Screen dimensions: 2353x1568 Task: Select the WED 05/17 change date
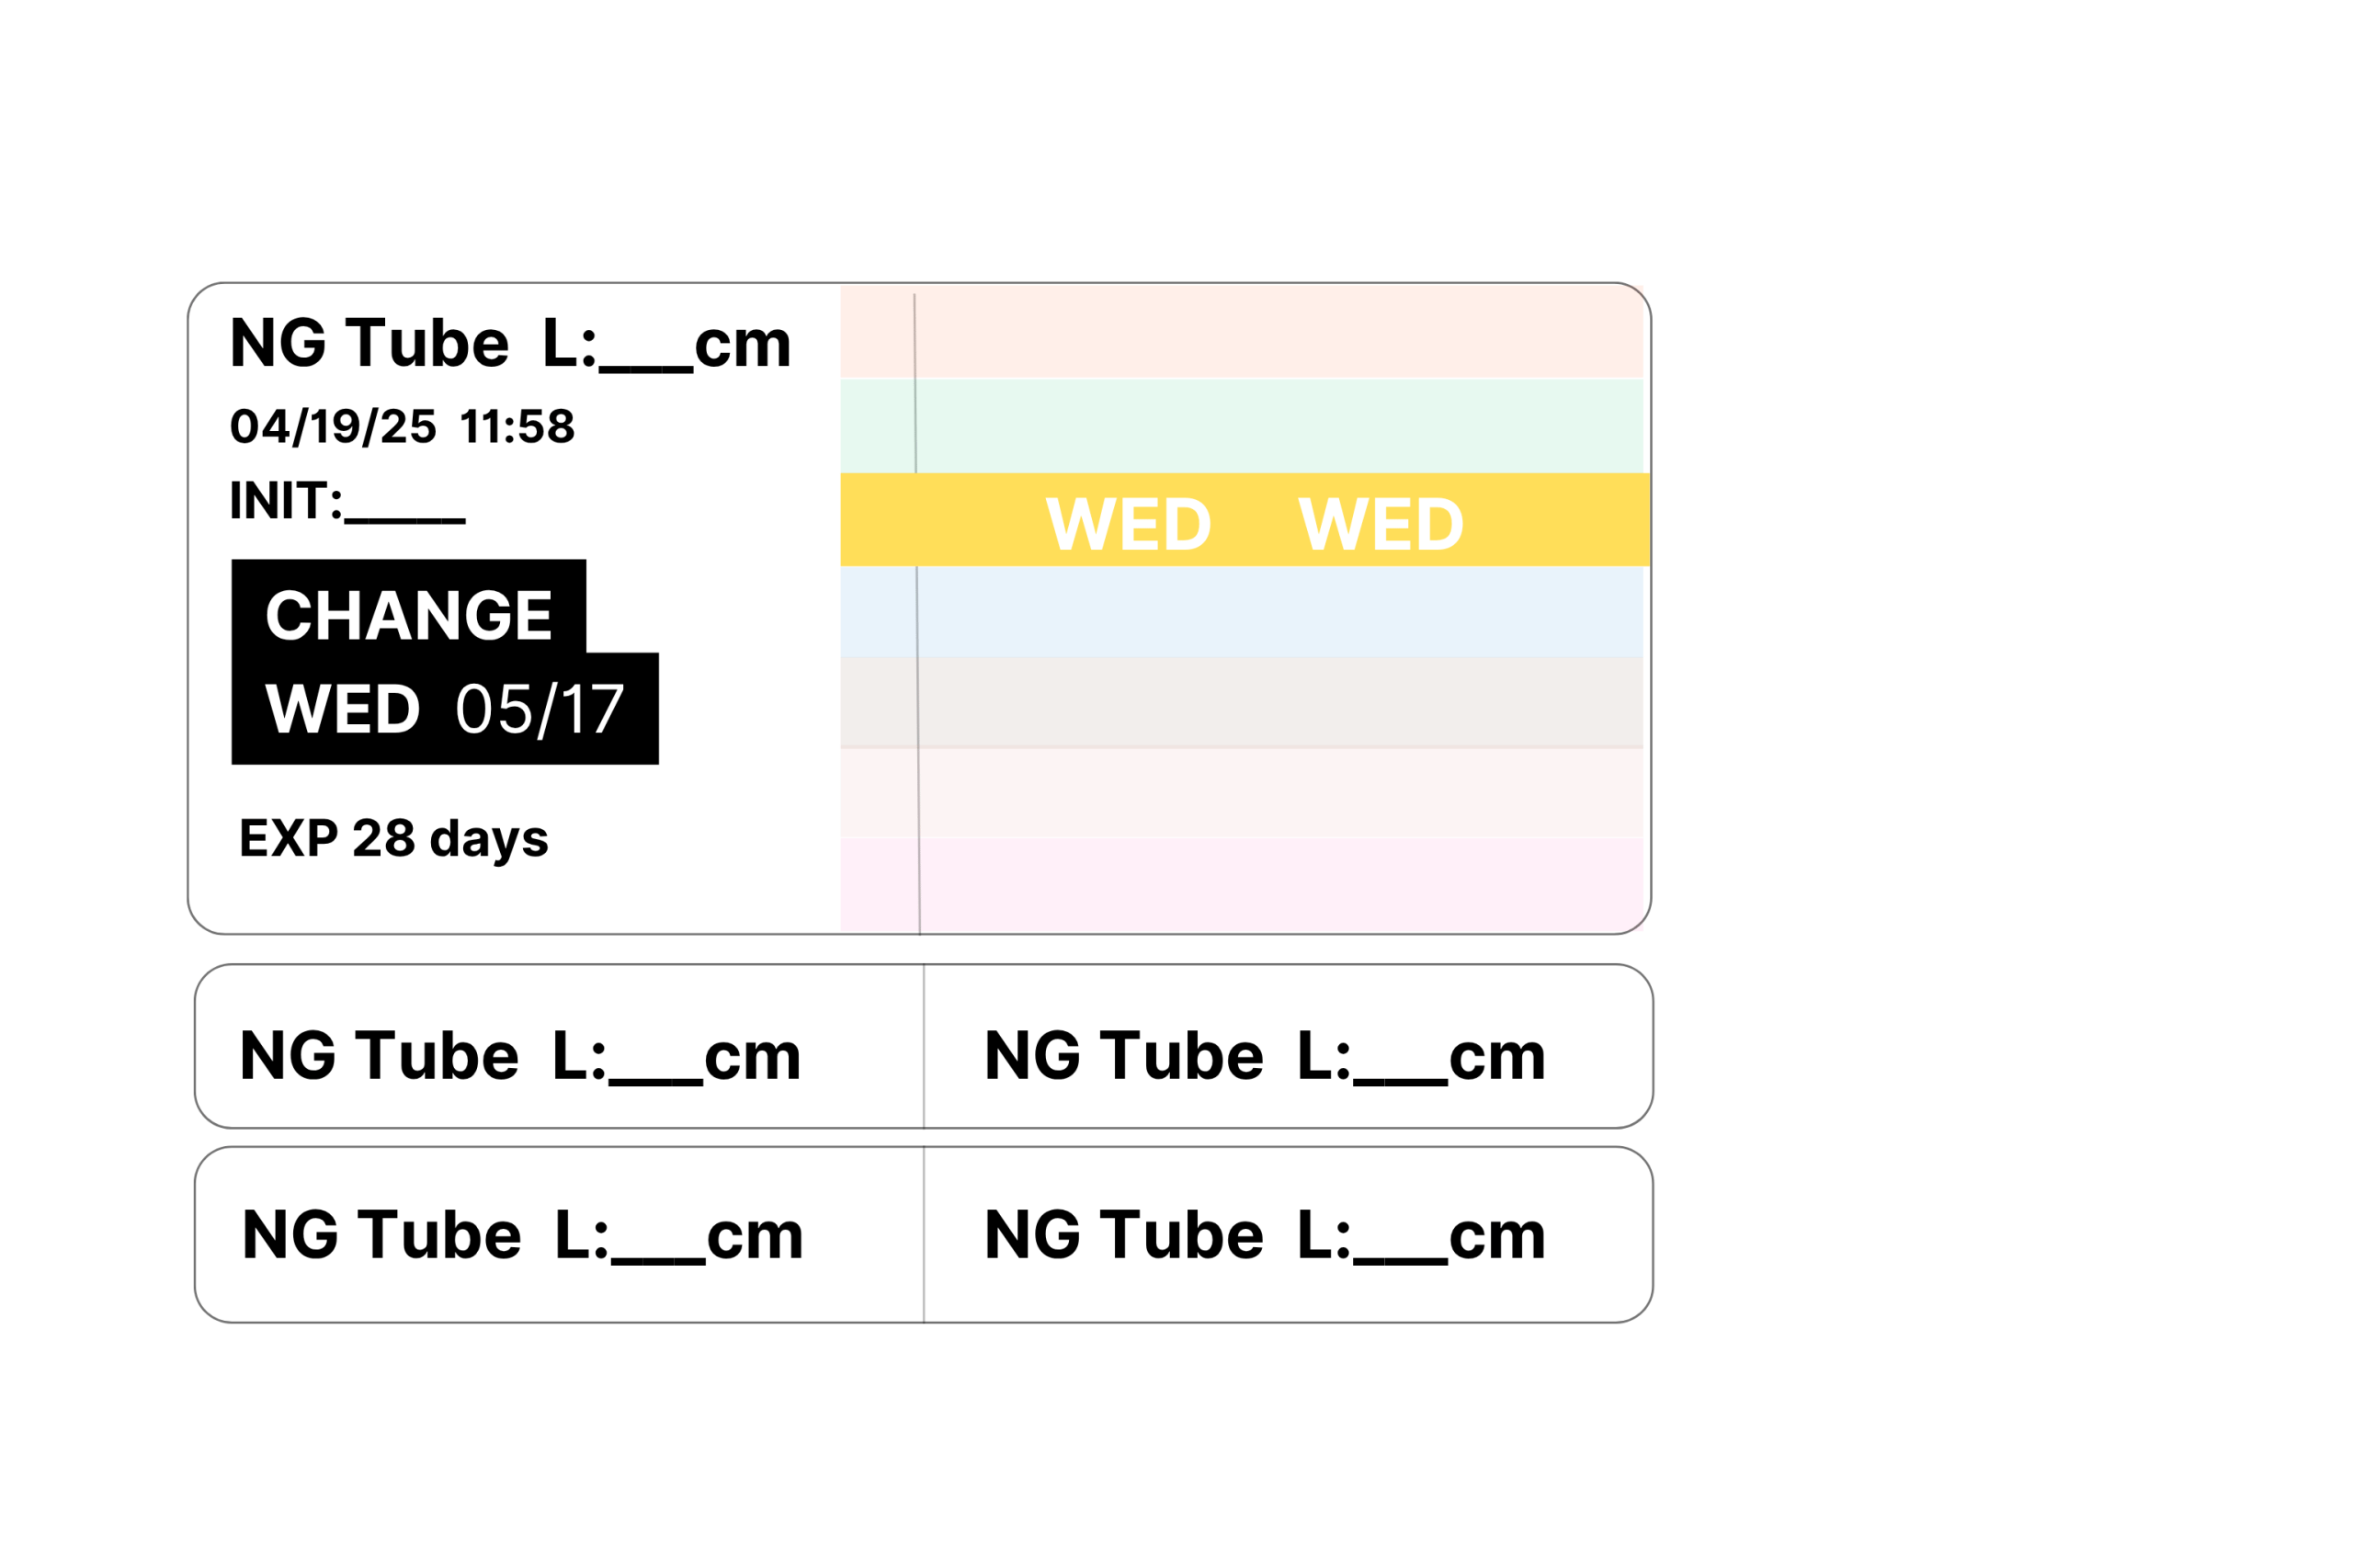coord(444,710)
